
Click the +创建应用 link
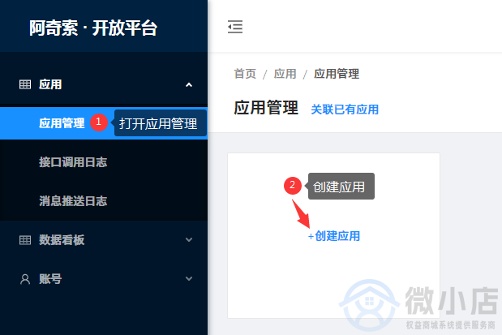334,236
